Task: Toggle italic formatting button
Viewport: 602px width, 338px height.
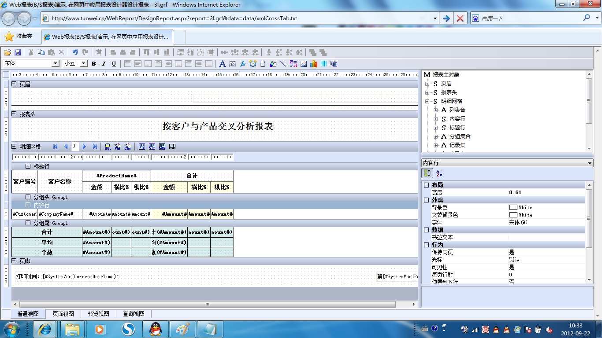Action: [x=104, y=64]
